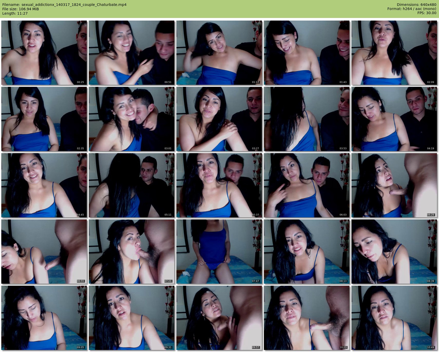The image size is (439, 352).
Task: Click the frame labeled 01:43
Action: click(x=307, y=53)
